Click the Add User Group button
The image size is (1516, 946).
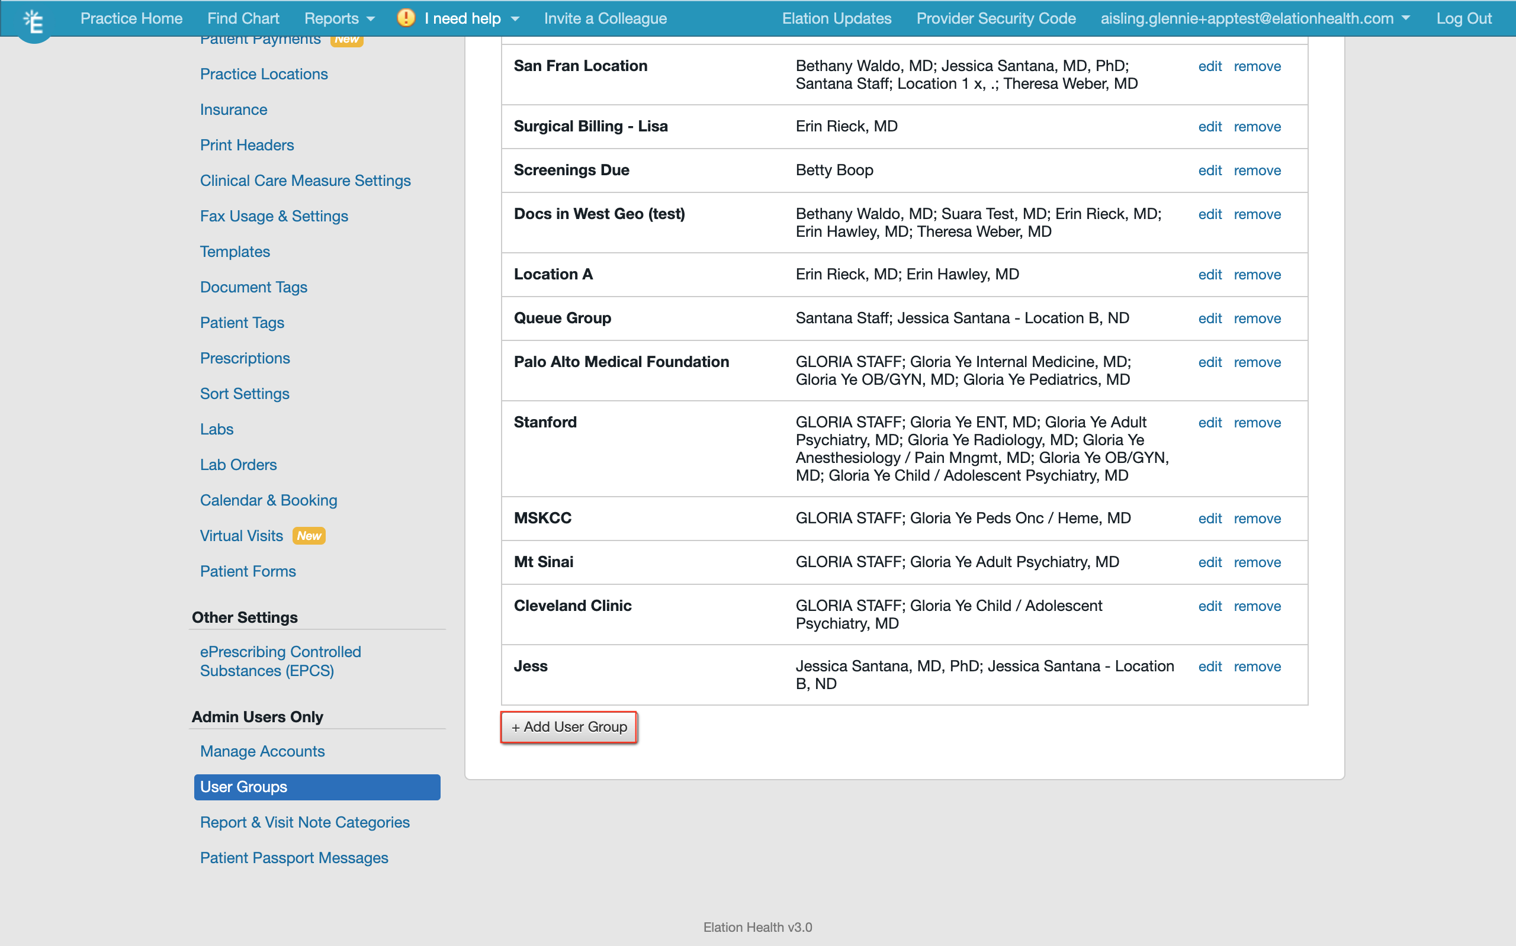(x=568, y=726)
